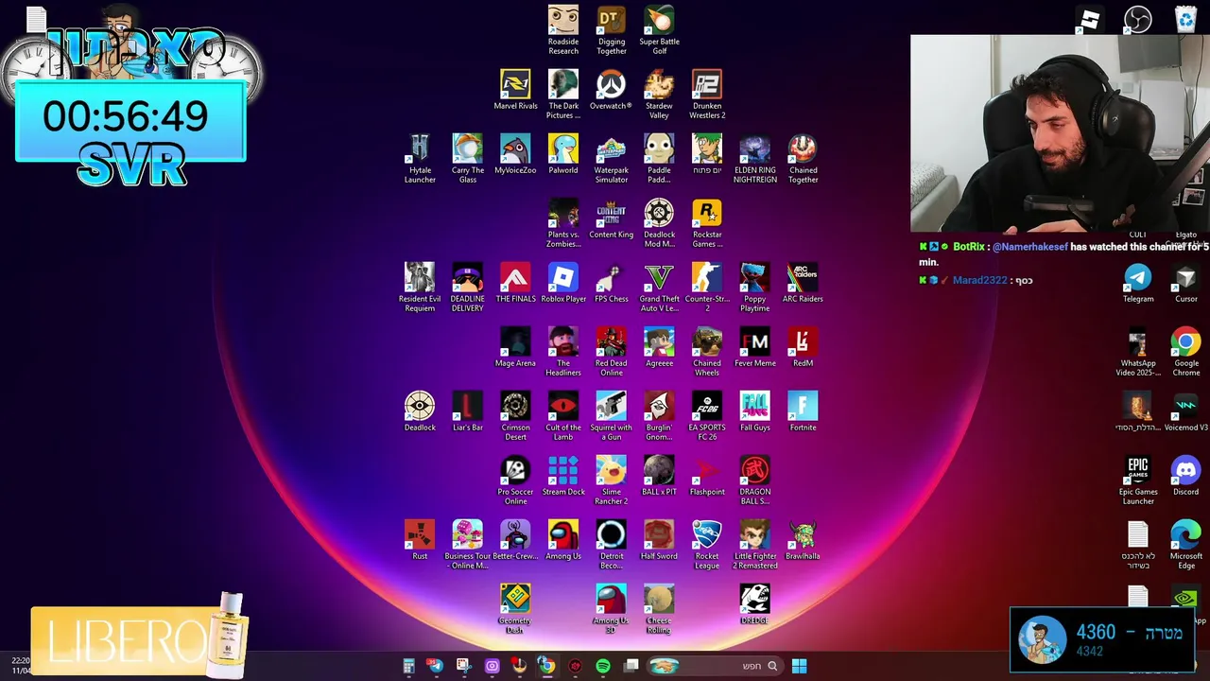Launch Cult of the Lamb icon
This screenshot has width=1210, height=681.
[563, 416]
